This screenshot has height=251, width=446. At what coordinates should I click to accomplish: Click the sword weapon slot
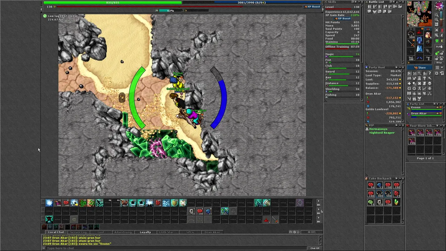(411, 43)
